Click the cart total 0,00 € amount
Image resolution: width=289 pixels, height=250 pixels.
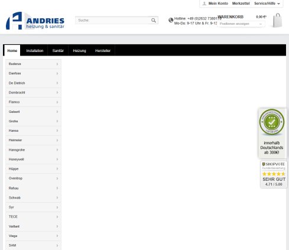pos(261,17)
